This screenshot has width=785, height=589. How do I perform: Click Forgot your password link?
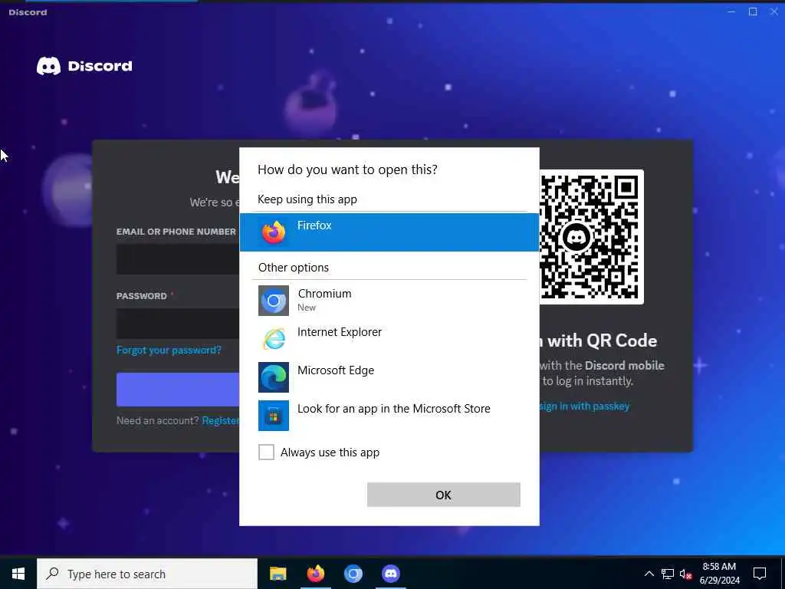[169, 350]
